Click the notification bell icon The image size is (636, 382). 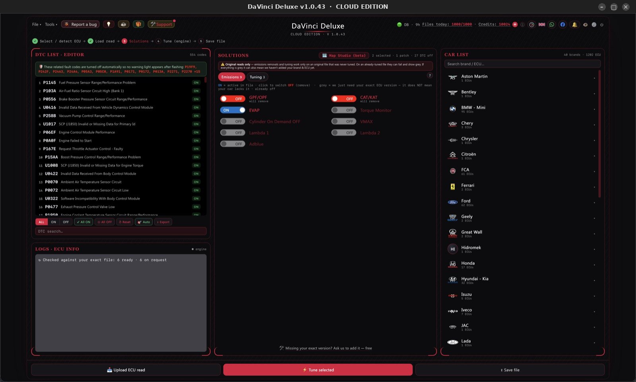click(x=574, y=25)
